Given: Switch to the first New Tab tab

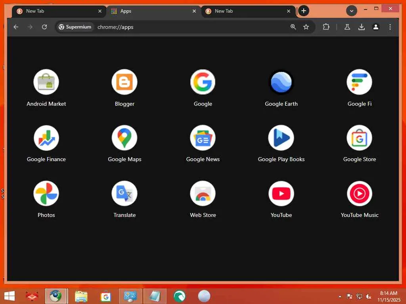Looking at the screenshot, I should pyautogui.click(x=59, y=11).
